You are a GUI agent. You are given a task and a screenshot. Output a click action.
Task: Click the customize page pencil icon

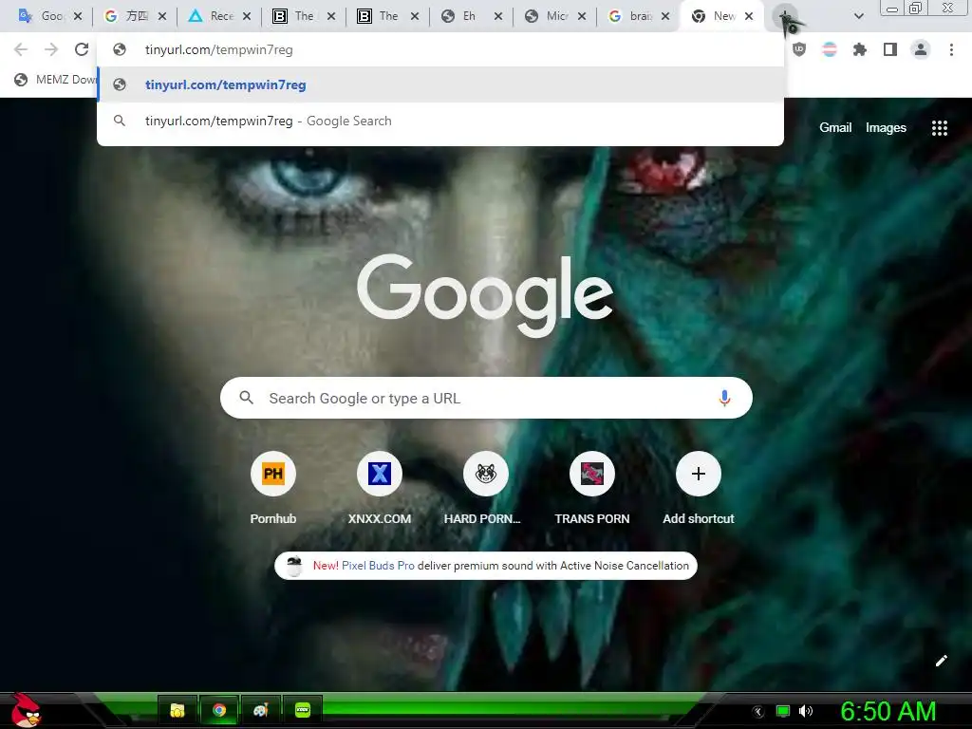941,661
